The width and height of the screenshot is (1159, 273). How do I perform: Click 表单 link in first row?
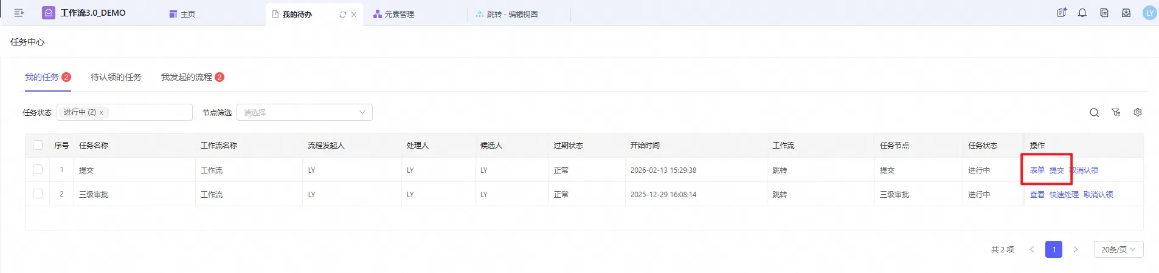click(1037, 170)
